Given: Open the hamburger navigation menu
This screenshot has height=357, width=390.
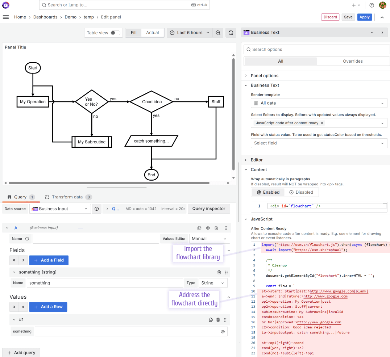Looking at the screenshot, I should [5, 17].
